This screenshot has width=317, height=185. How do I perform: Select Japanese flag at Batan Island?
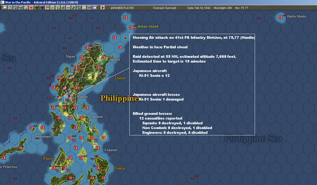[x=131, y=27]
